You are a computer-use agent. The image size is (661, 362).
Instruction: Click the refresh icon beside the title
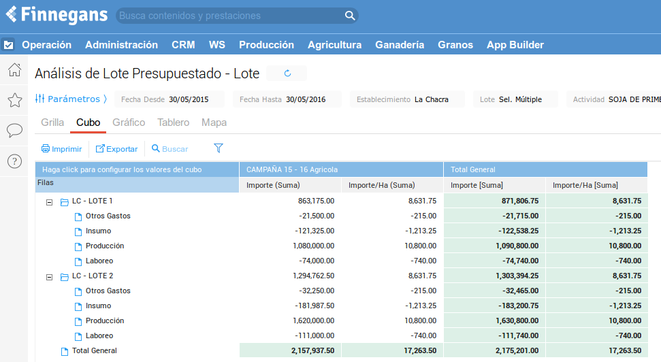click(x=287, y=73)
